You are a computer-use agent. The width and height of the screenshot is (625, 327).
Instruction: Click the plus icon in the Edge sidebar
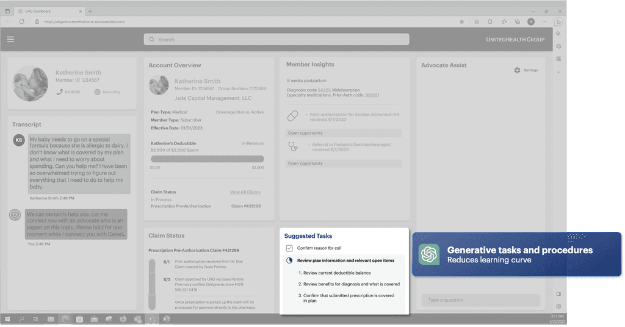click(558, 72)
